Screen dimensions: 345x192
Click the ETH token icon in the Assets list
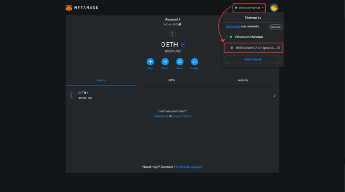[72, 95]
